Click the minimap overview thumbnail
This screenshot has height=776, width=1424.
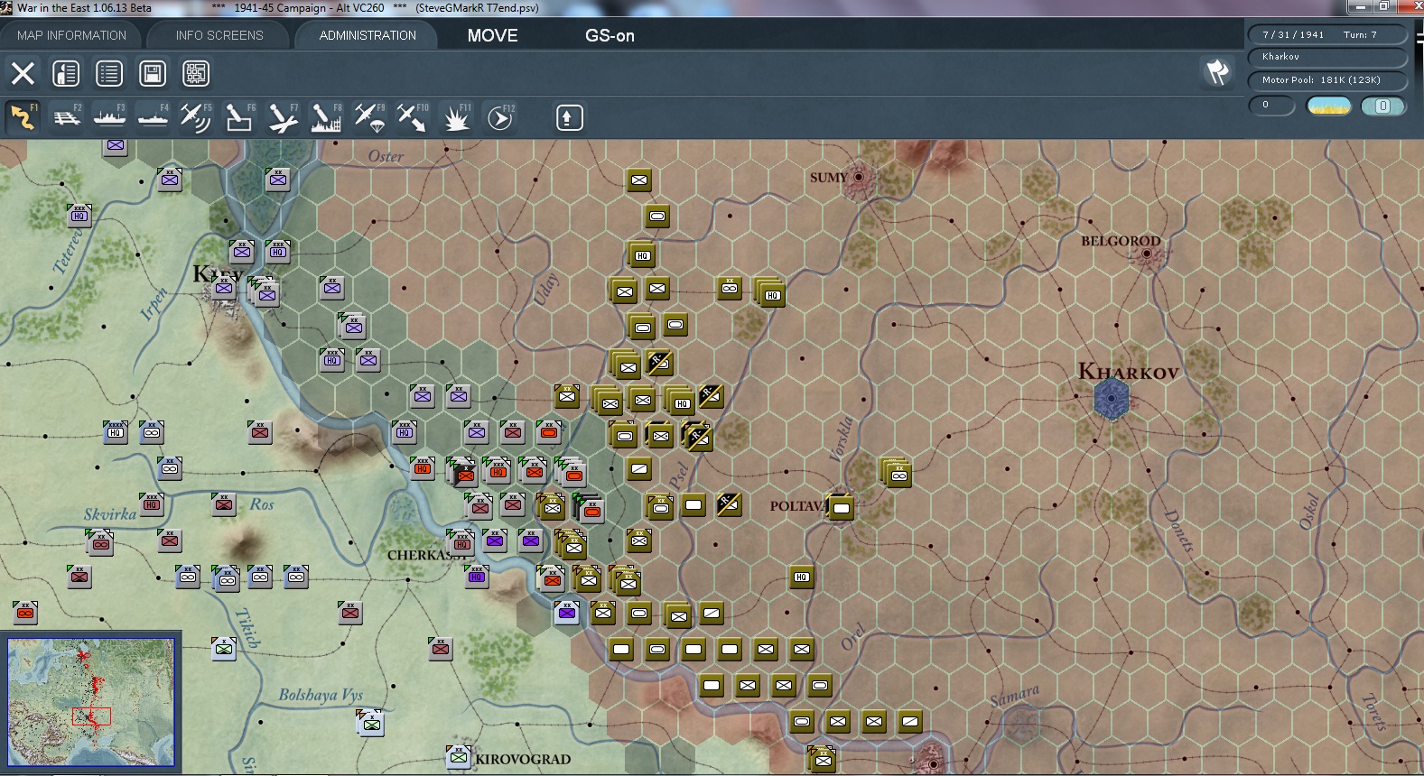[91, 702]
